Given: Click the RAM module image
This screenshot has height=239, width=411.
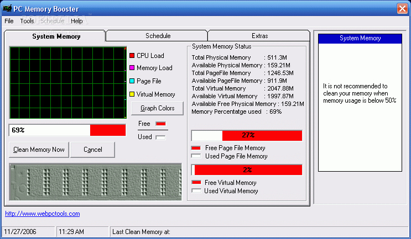Looking at the screenshot, I should [x=95, y=182].
